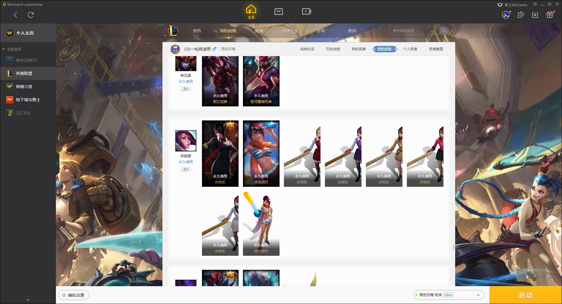Open the legendary 女校长 skin splash card
562x304 pixels.
click(x=220, y=153)
